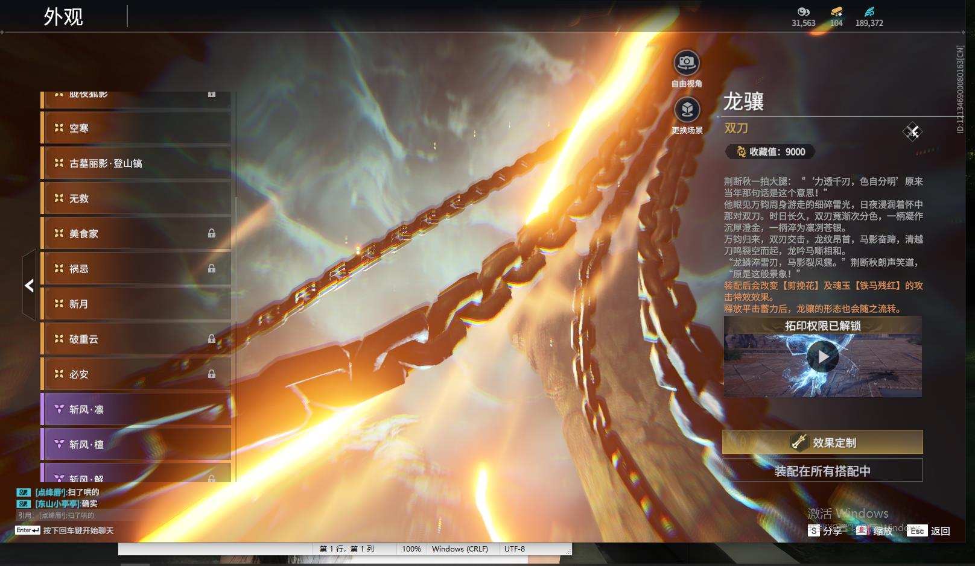The image size is (975, 566).
Task: Click the lock icon on 祸忌
Action: (212, 268)
